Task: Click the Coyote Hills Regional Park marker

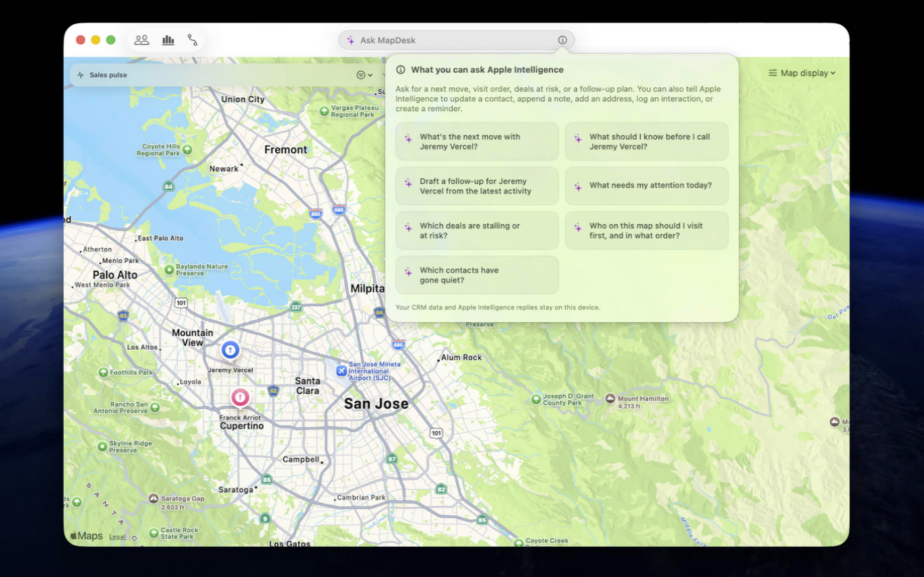Action: coord(187,150)
